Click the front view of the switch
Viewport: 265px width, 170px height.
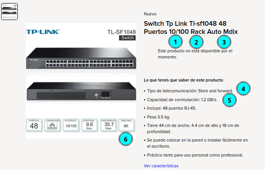81,58
